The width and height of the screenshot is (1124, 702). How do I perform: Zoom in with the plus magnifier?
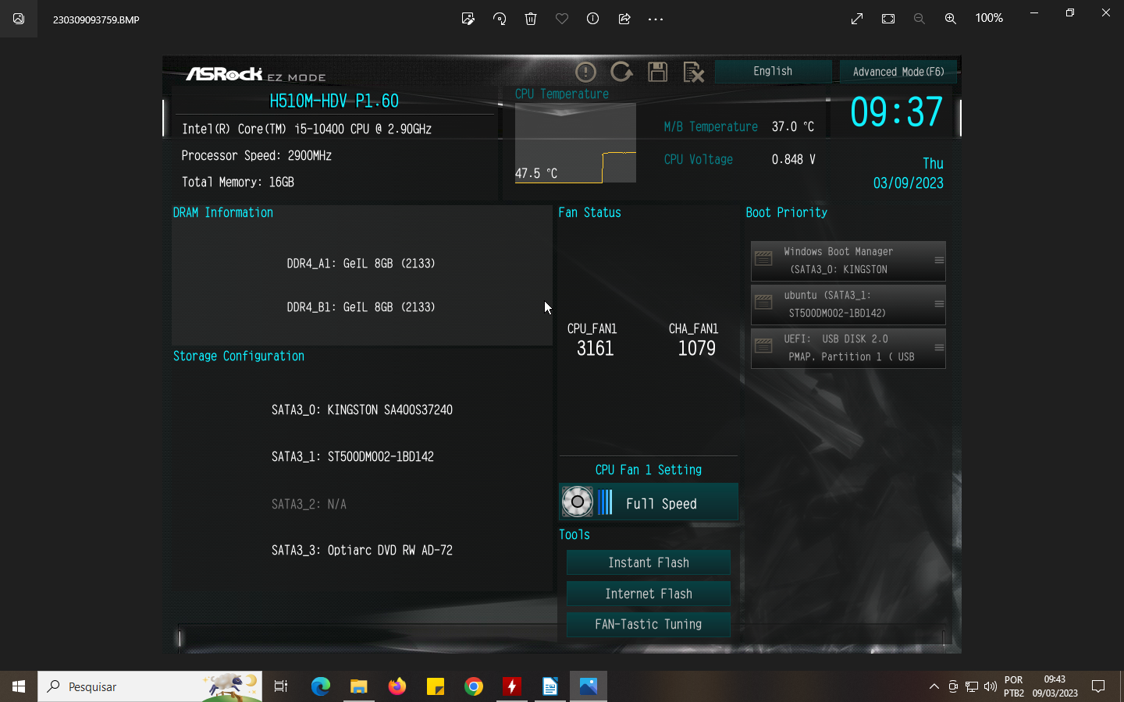click(x=951, y=19)
